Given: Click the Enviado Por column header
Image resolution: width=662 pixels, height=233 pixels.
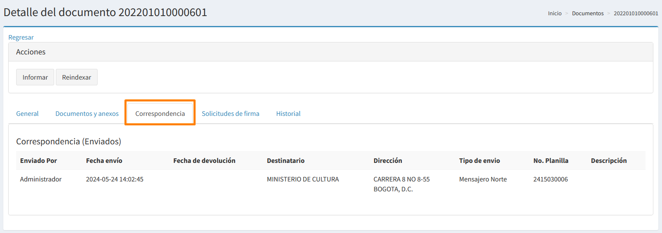Looking at the screenshot, I should 38,160.
